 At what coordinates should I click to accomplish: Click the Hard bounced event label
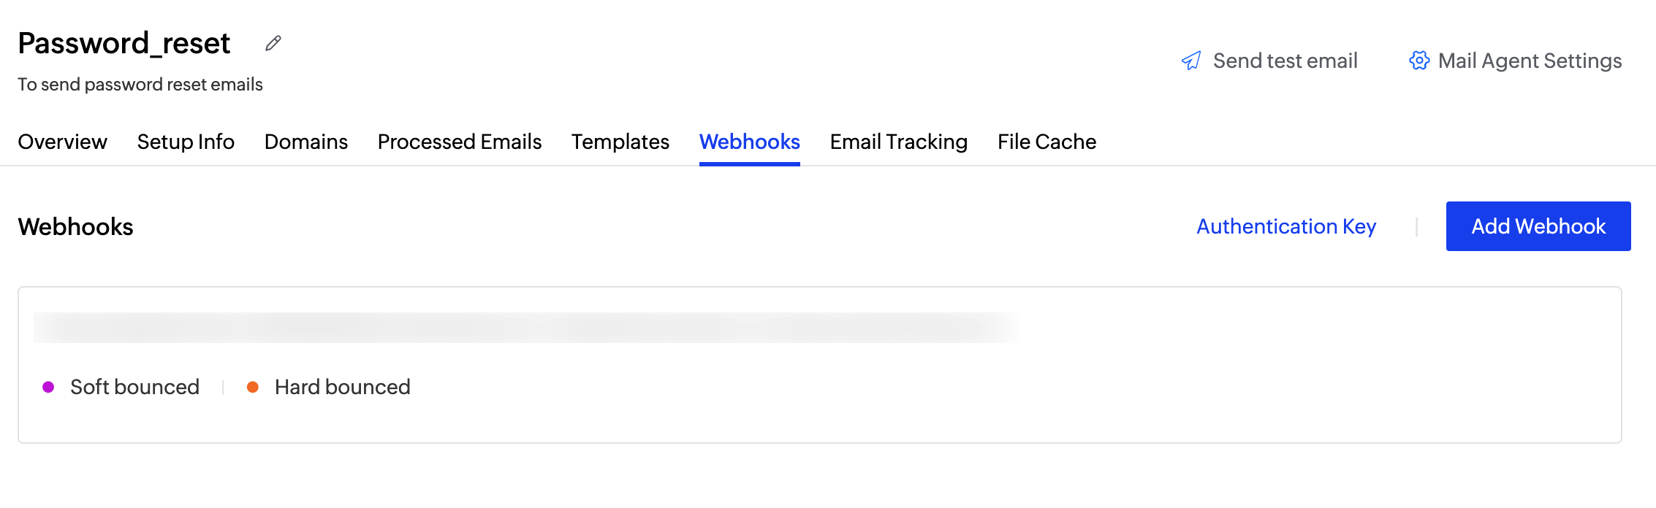coord(343,387)
